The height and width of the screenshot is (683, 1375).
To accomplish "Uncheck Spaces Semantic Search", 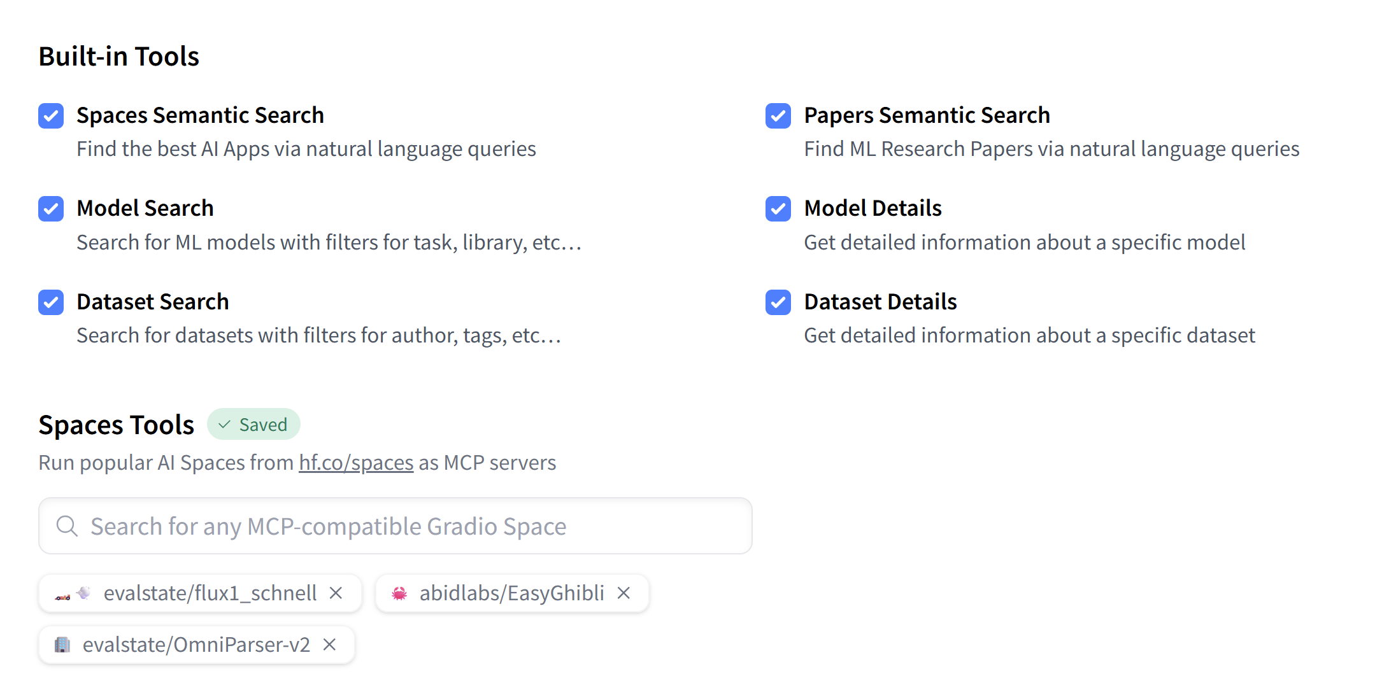I will (51, 116).
